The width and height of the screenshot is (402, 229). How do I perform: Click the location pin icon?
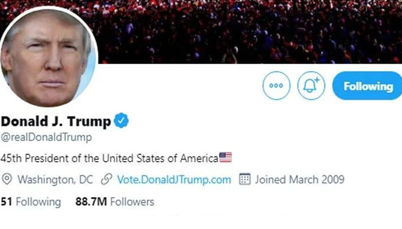pyautogui.click(x=7, y=180)
